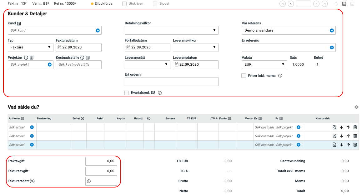Click the Centavrundning label

click(293, 161)
